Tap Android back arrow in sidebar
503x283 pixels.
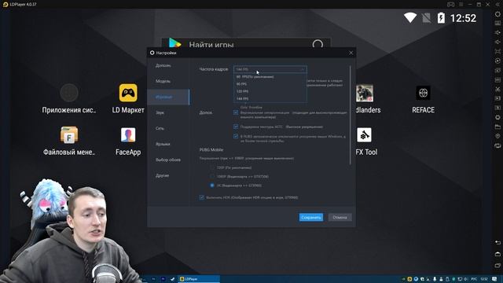(x=497, y=242)
